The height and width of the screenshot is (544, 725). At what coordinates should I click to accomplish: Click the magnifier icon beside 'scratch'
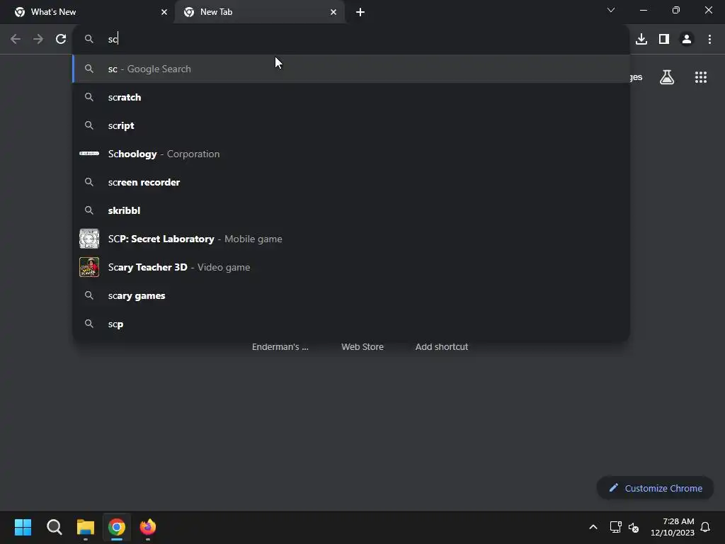[x=89, y=97]
